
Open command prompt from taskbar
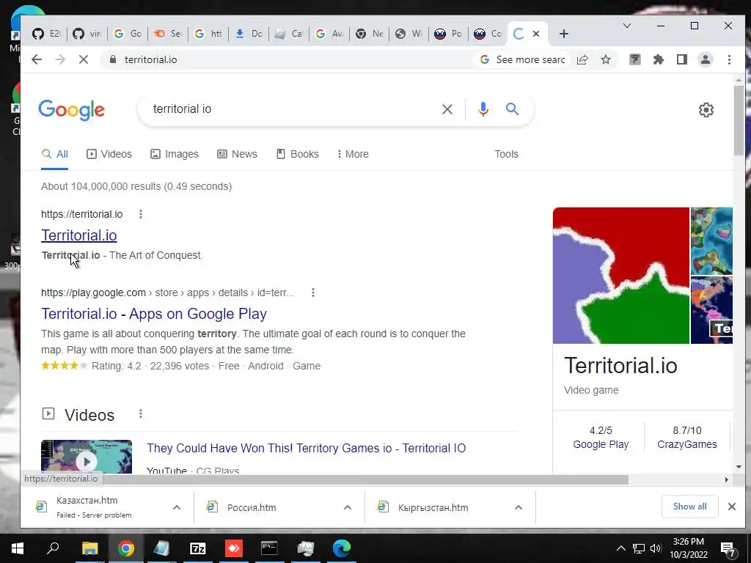point(269,548)
